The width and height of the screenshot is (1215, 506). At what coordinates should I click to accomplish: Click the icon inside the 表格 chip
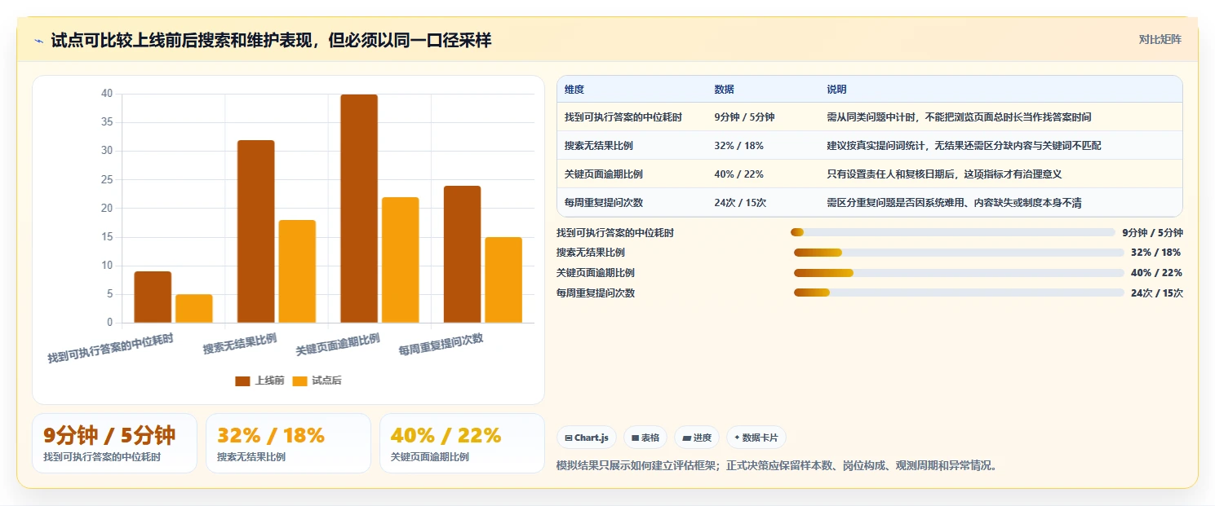click(635, 438)
